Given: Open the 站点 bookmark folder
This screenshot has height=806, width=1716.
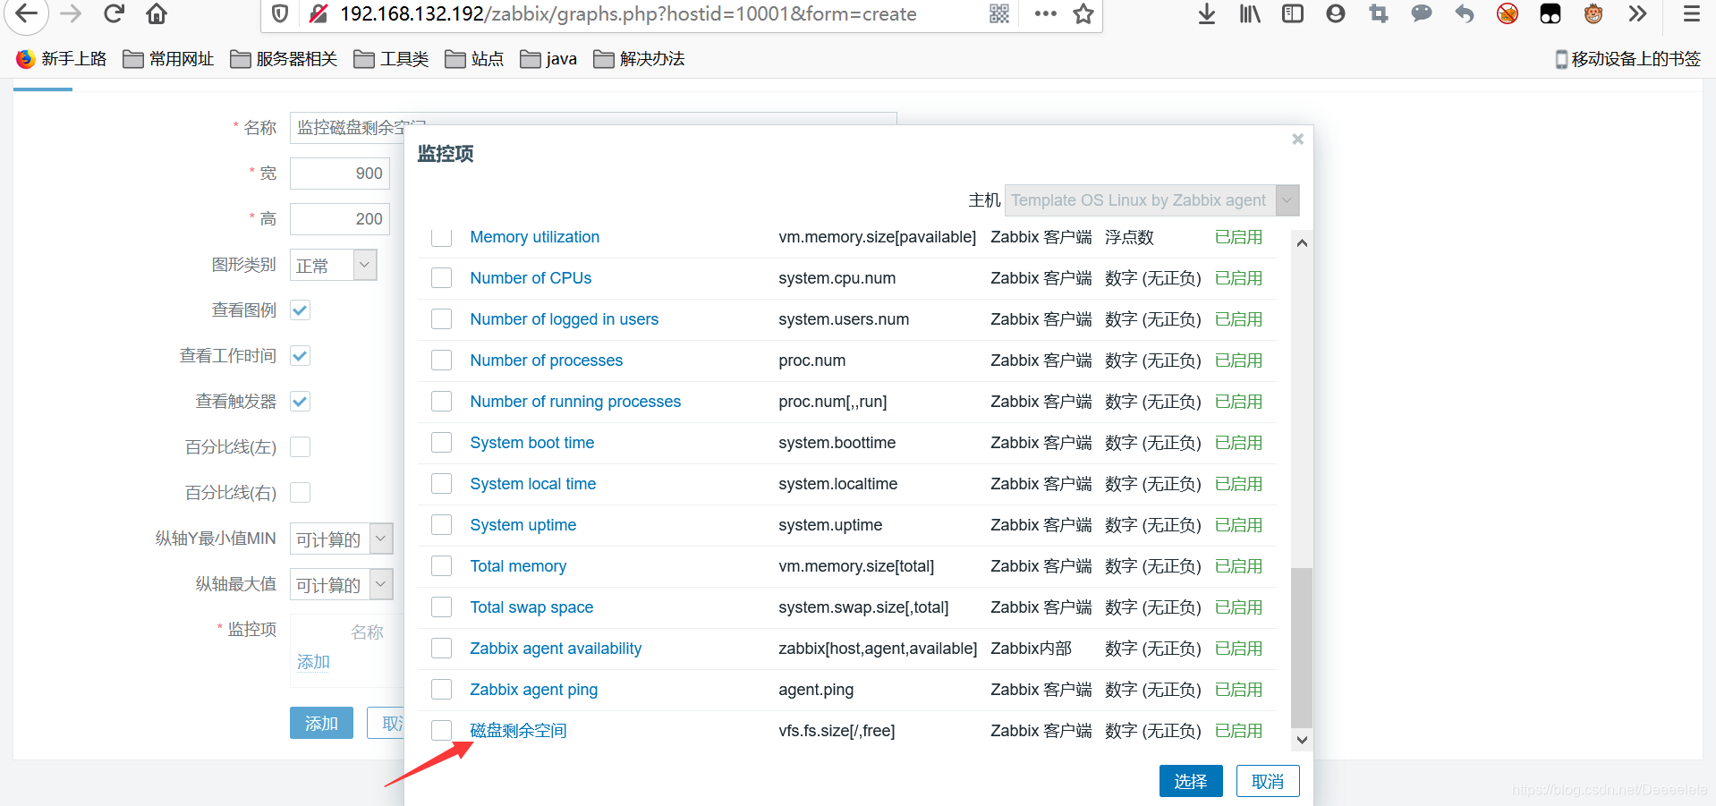Looking at the screenshot, I should point(475,59).
